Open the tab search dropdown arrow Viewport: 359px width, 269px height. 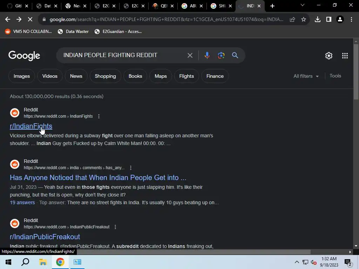[x=303, y=5]
